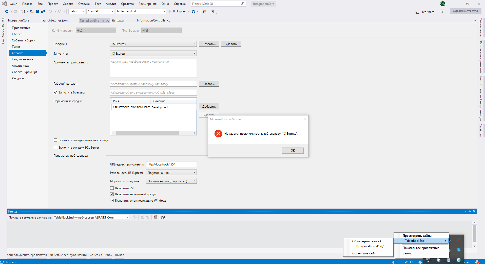This screenshot has width=485, height=264.
Task: Click the Добавить button for environment variables
Action: coord(209,107)
